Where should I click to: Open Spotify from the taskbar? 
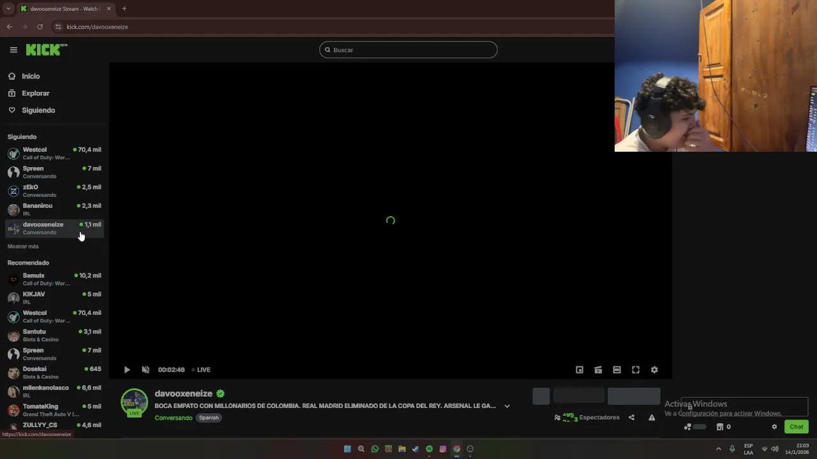coord(429,449)
